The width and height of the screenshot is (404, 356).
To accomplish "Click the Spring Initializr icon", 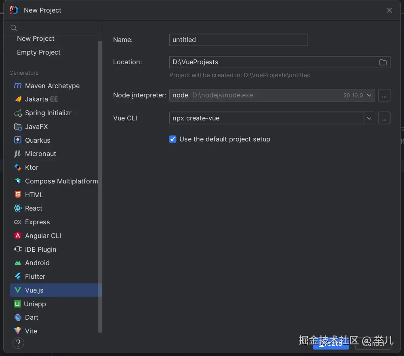I will click(18, 113).
